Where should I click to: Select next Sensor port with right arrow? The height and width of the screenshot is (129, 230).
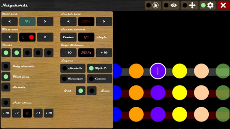click(x=104, y=22)
